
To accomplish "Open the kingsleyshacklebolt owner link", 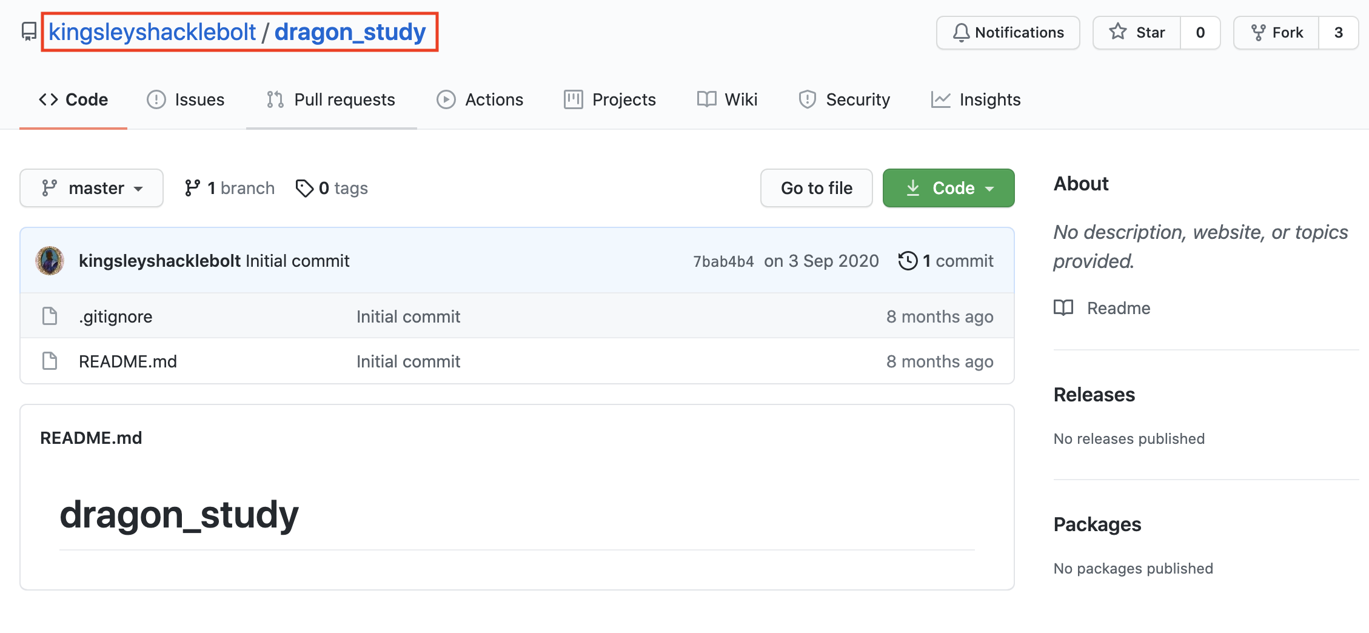I will (152, 32).
